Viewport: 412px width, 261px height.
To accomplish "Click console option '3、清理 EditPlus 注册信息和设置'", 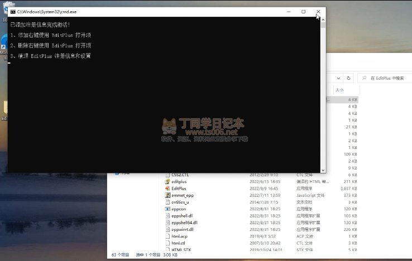I will coord(50,56).
